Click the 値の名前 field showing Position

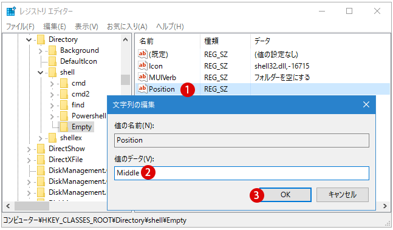tap(242, 140)
